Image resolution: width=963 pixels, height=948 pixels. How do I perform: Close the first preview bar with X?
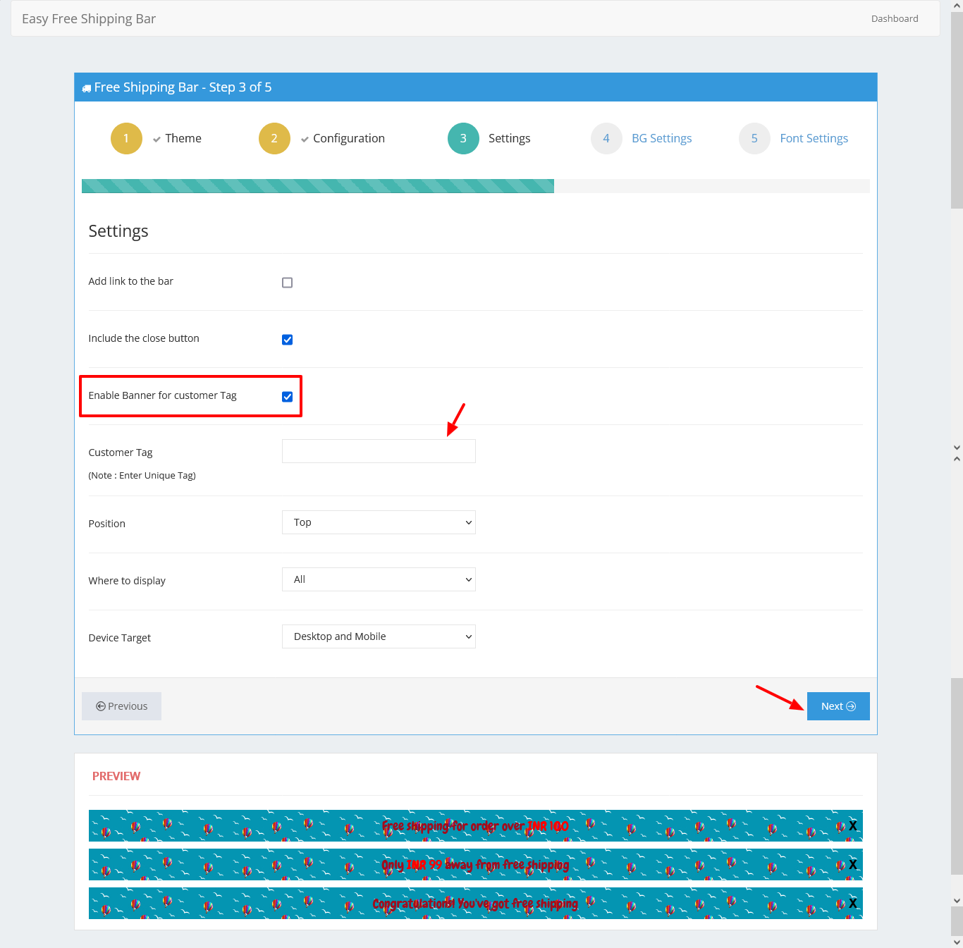point(852,826)
